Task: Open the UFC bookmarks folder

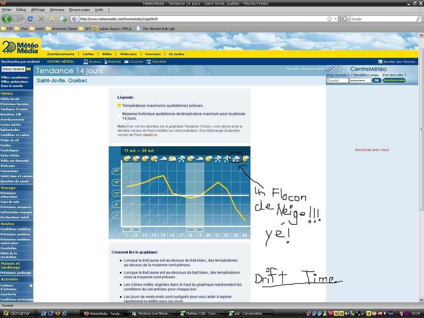Action: [85, 29]
